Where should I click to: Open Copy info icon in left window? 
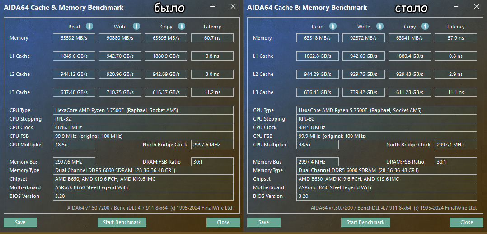pos(182,26)
